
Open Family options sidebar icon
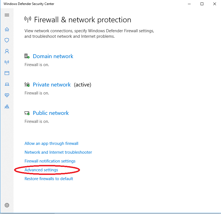[x=7, y=107]
